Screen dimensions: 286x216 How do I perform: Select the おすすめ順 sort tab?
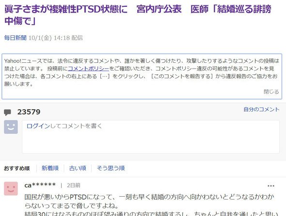(x=17, y=168)
